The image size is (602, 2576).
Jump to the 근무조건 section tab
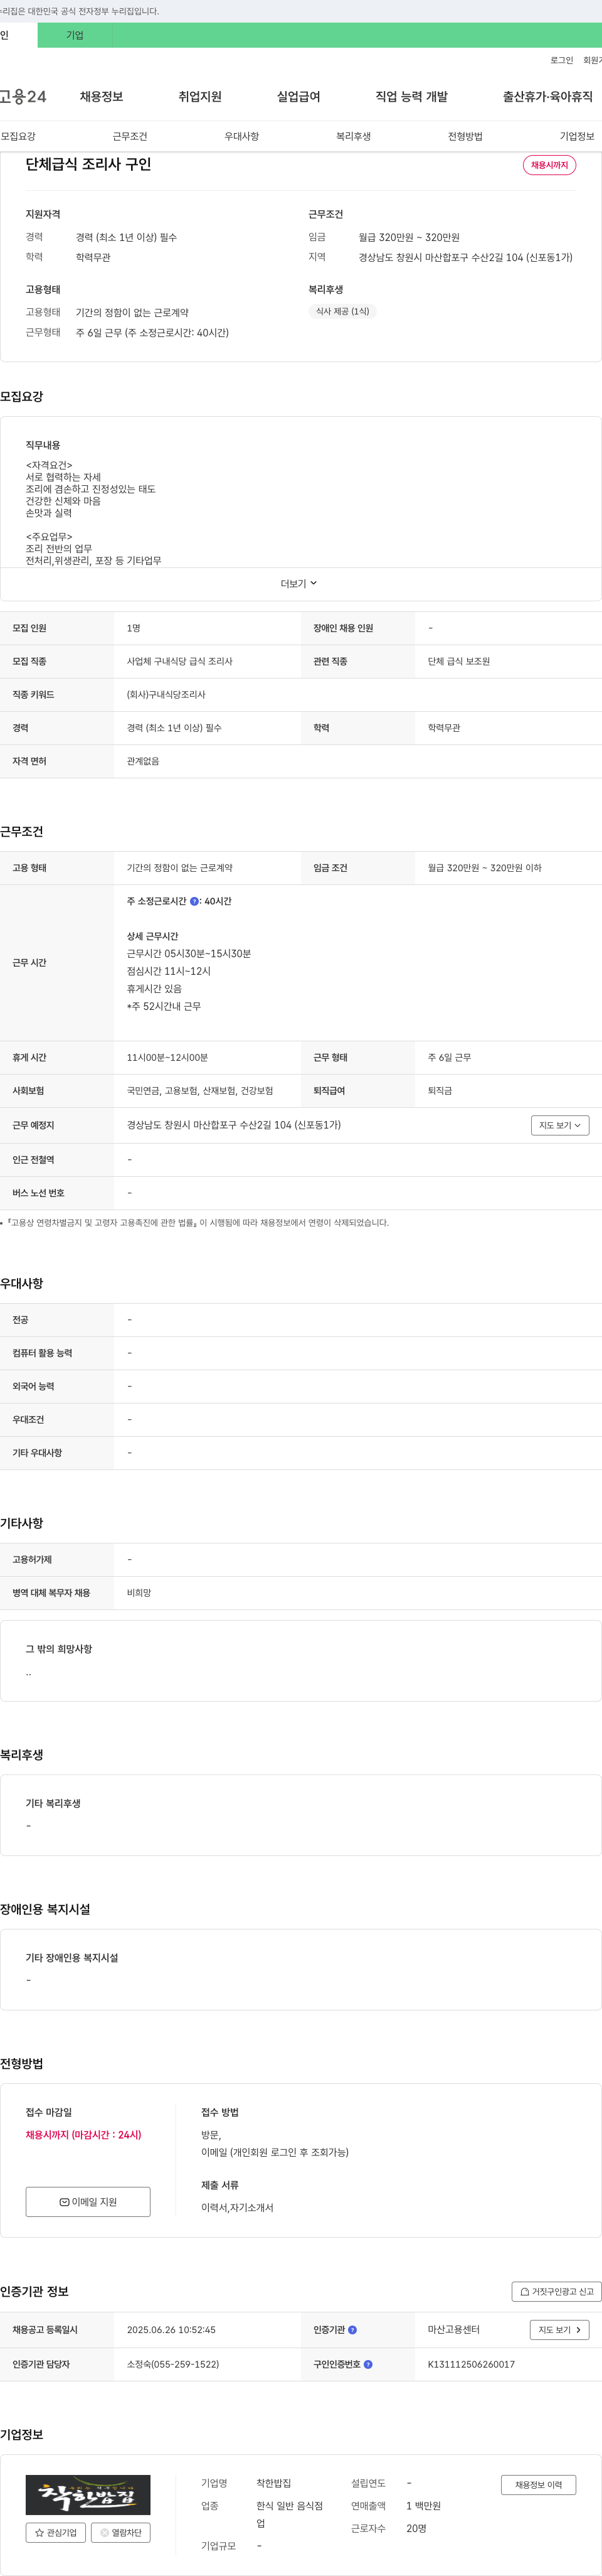click(130, 136)
